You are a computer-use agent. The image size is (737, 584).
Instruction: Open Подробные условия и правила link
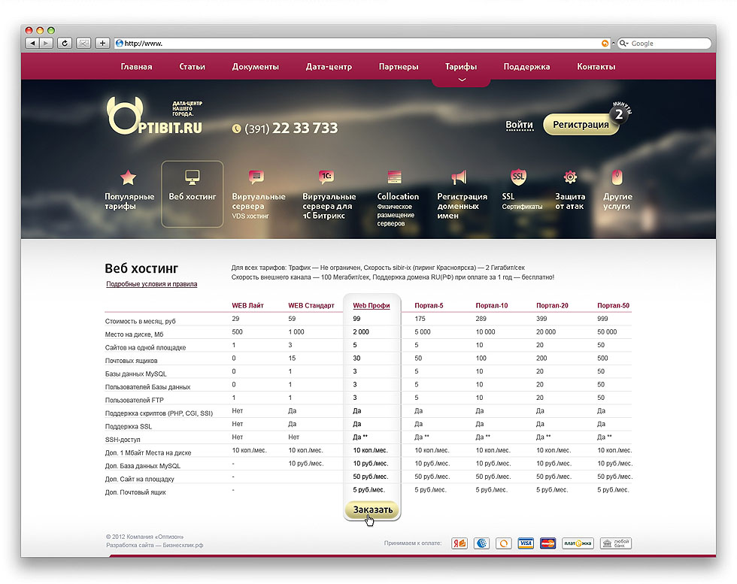tap(151, 284)
